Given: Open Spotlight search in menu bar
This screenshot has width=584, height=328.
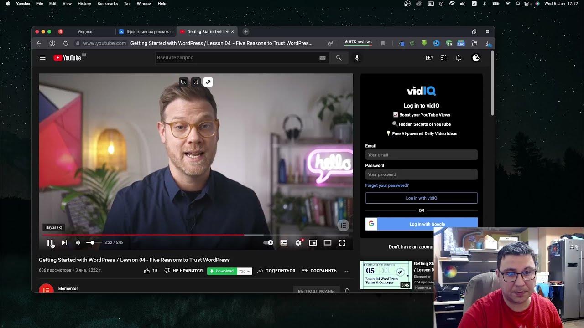Looking at the screenshot, I should [x=518, y=4].
